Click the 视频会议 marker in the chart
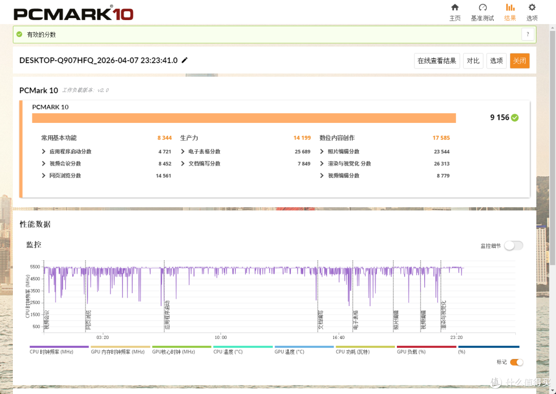 click(x=47, y=320)
